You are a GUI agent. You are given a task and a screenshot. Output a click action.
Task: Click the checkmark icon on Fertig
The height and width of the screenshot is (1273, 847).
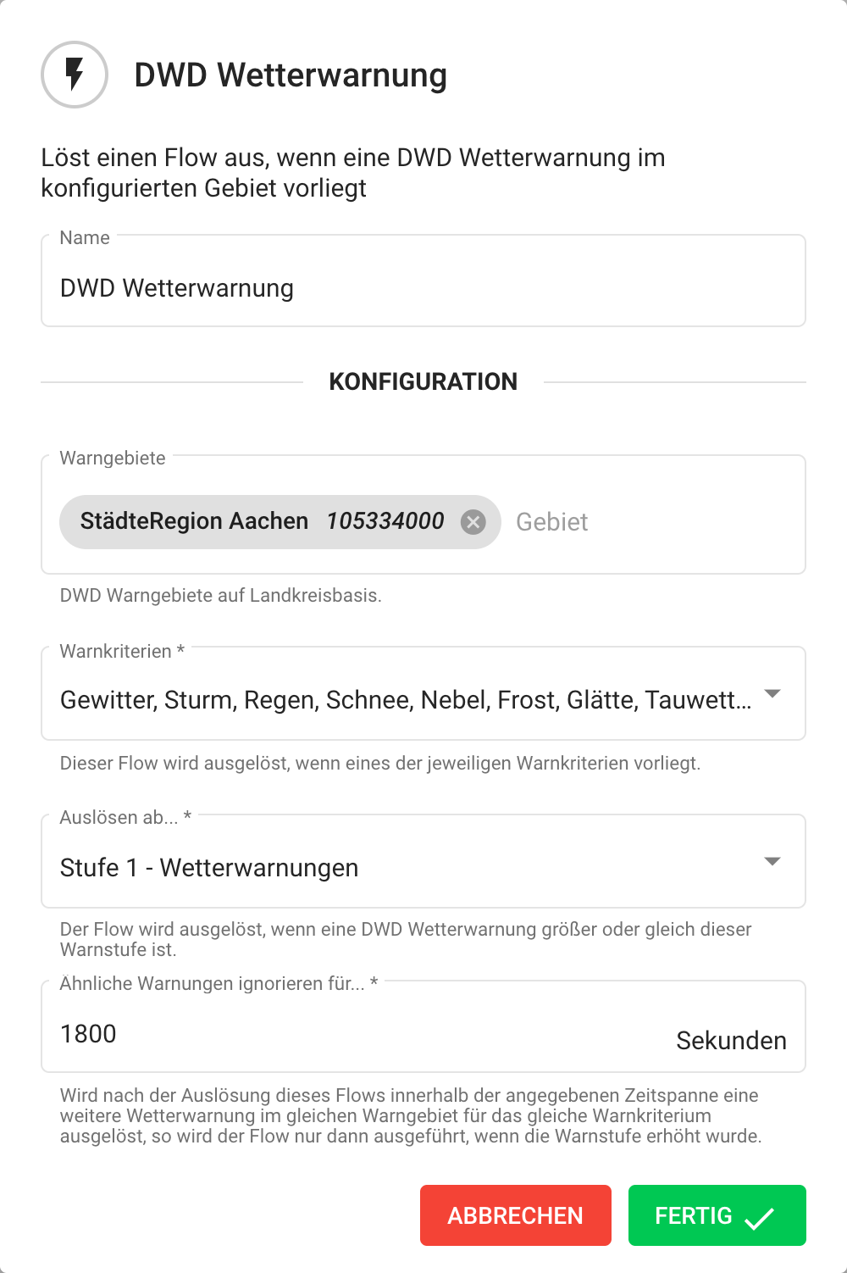tap(759, 1218)
